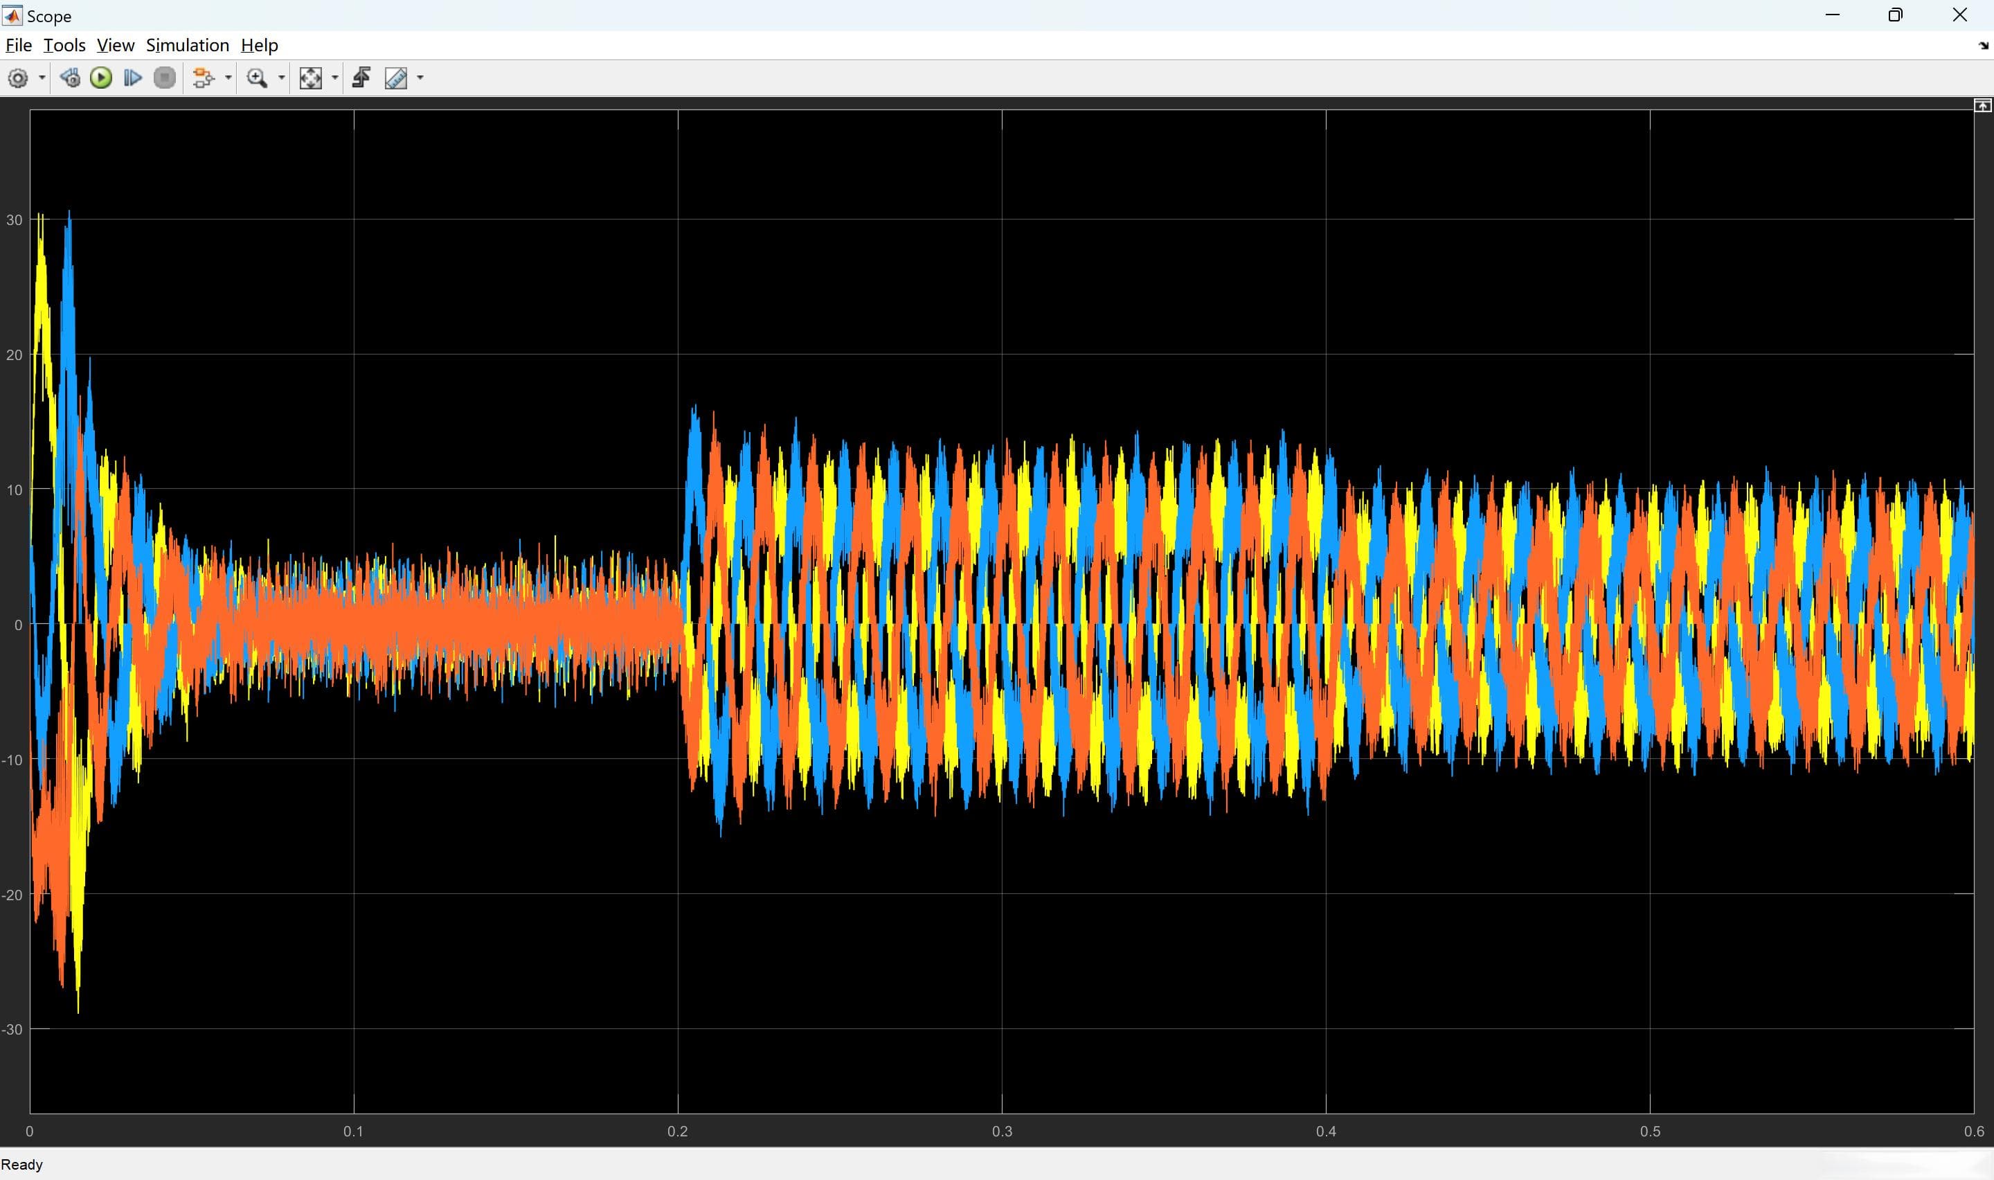Click the y-axis label 20
Screen dimensions: 1994x1180
(14, 355)
